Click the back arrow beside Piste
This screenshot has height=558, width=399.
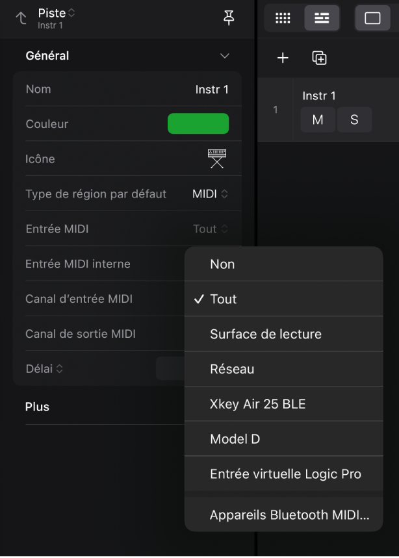coord(21,18)
